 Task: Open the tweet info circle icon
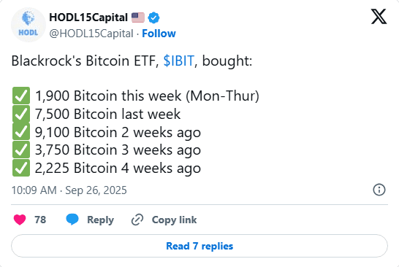tap(379, 190)
